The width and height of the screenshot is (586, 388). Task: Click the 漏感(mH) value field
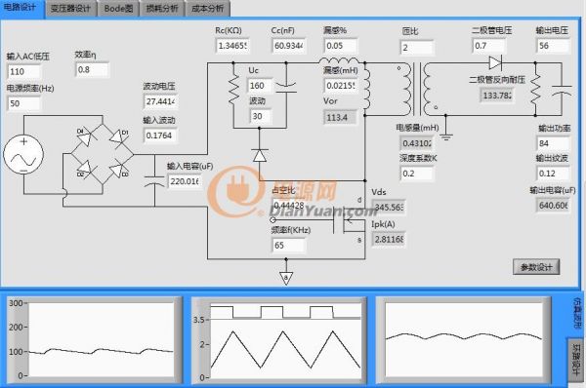click(x=340, y=86)
